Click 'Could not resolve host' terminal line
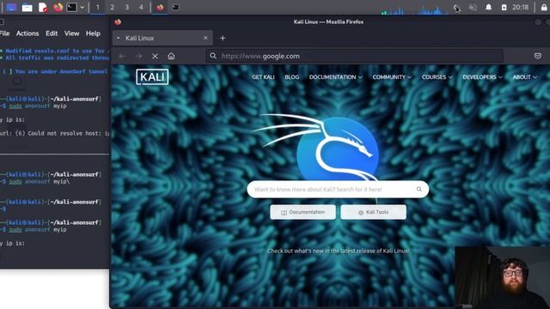Screen dimensions: 550x309 (x=55, y=134)
